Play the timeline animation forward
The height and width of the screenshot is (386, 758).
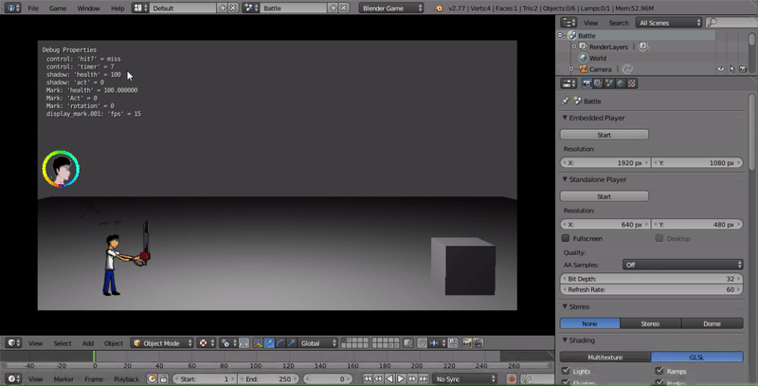(x=401, y=378)
